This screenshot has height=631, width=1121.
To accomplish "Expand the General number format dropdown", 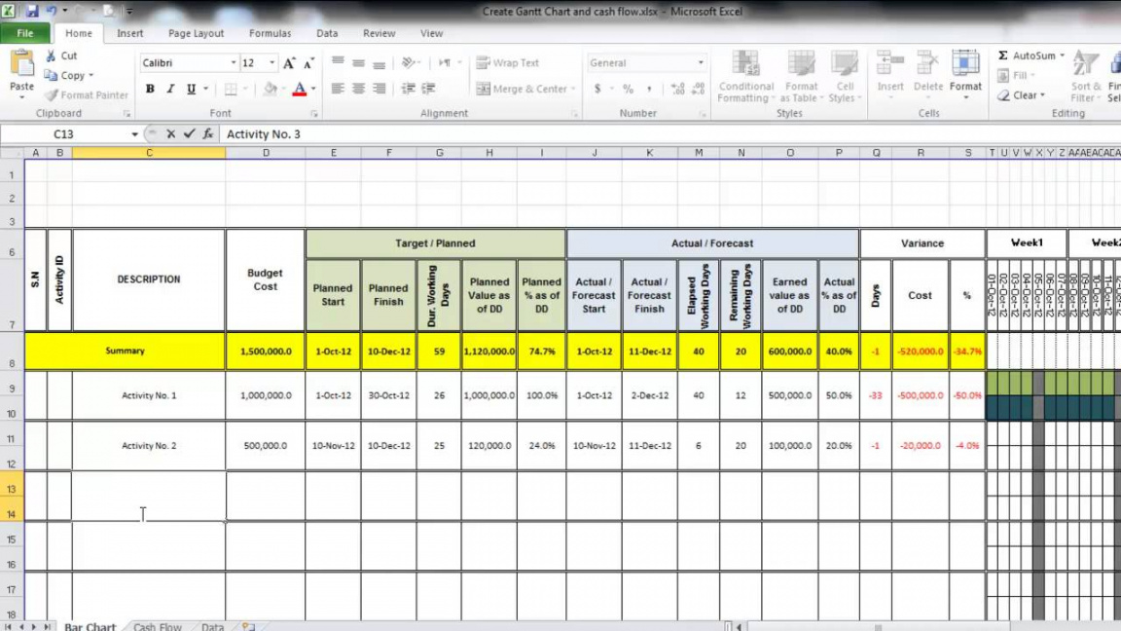I will coord(700,63).
